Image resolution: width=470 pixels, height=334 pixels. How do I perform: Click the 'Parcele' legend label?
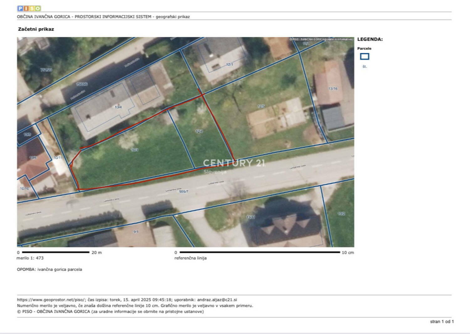pyautogui.click(x=364, y=49)
